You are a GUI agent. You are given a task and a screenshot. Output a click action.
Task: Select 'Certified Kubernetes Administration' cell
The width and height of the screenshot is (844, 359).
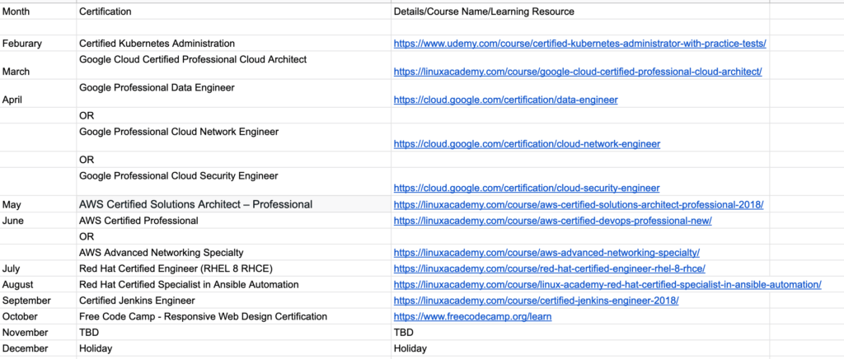(233, 44)
